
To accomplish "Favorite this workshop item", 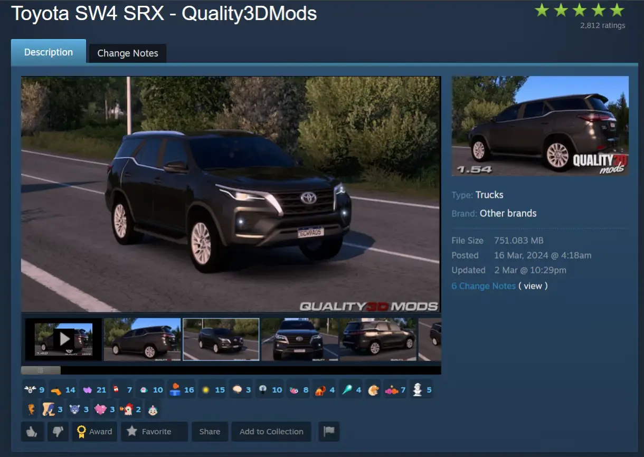I will [x=154, y=431].
